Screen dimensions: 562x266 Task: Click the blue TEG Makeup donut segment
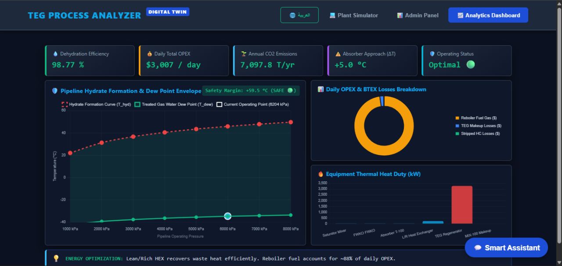pos(382,101)
